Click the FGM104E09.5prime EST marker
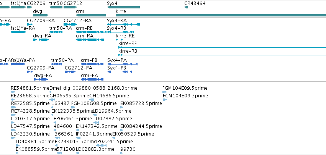This screenshot has width=326, height=155. point(164,92)
